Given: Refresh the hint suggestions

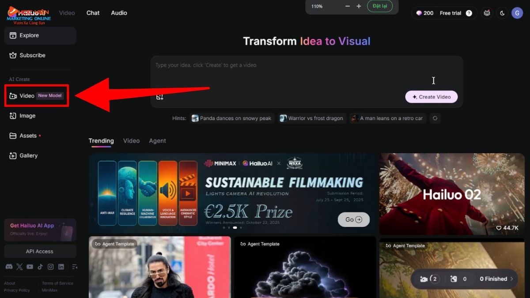Looking at the screenshot, I should [435, 118].
